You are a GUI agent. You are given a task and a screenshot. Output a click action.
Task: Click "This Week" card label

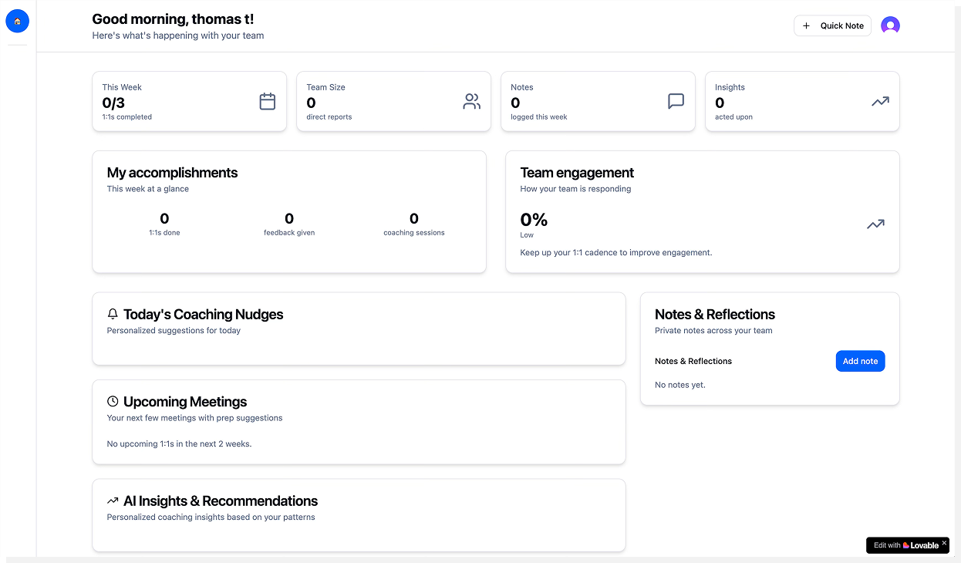122,87
